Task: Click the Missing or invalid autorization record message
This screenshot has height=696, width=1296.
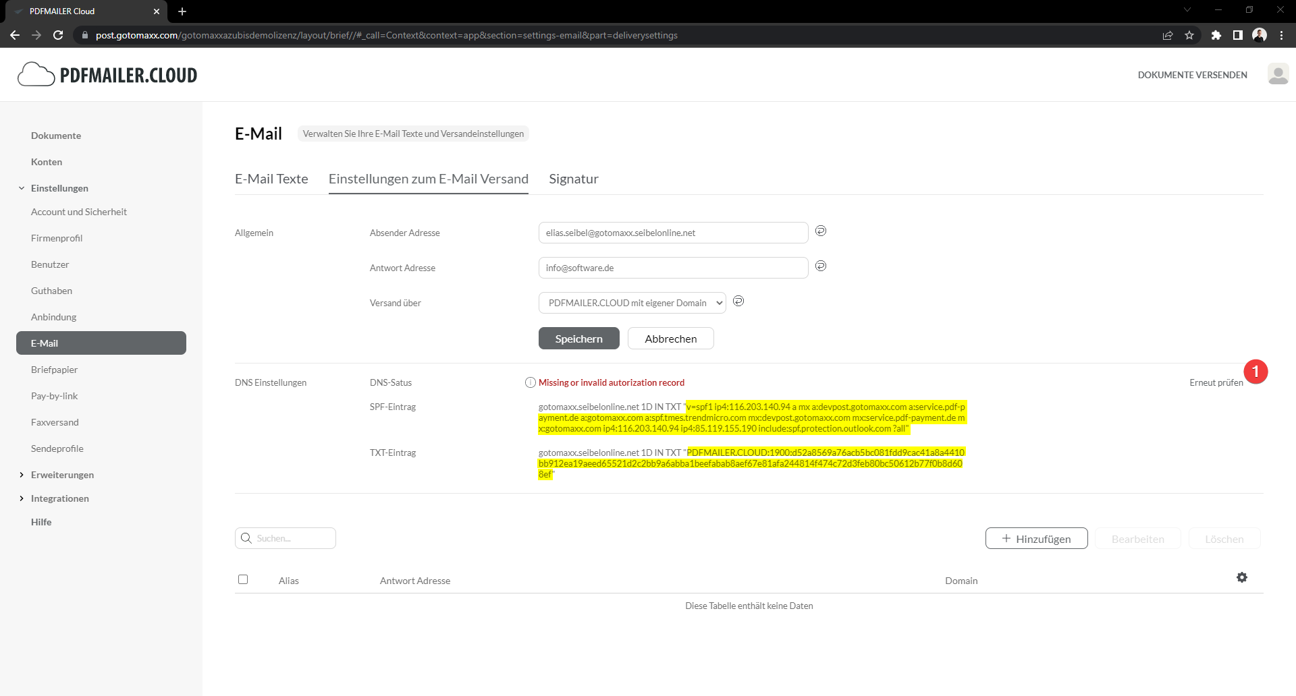Action: pyautogui.click(x=612, y=382)
